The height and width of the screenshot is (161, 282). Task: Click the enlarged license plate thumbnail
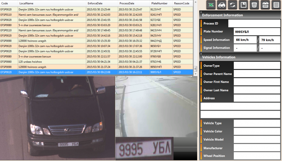pyautogui.click(x=144, y=148)
